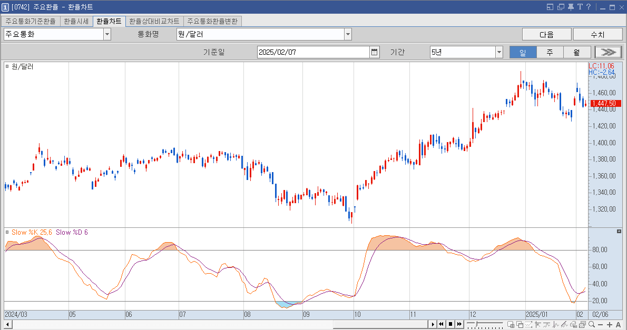Click the scrollbar left arrow
This screenshot has width=627, height=330.
pos(7,324)
